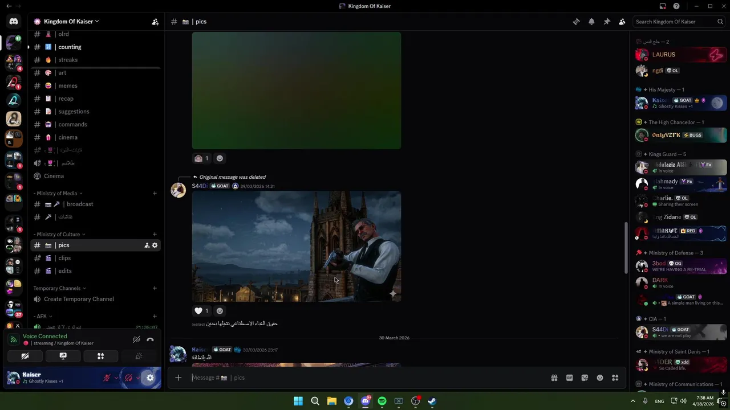Open File Explorer from the taskbar

pos(331,401)
